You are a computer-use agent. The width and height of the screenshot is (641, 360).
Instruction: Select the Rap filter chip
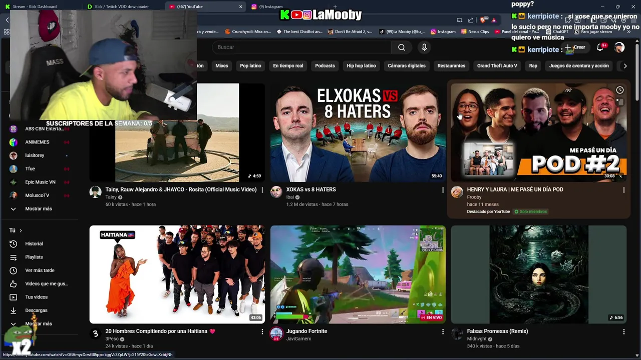click(x=533, y=65)
